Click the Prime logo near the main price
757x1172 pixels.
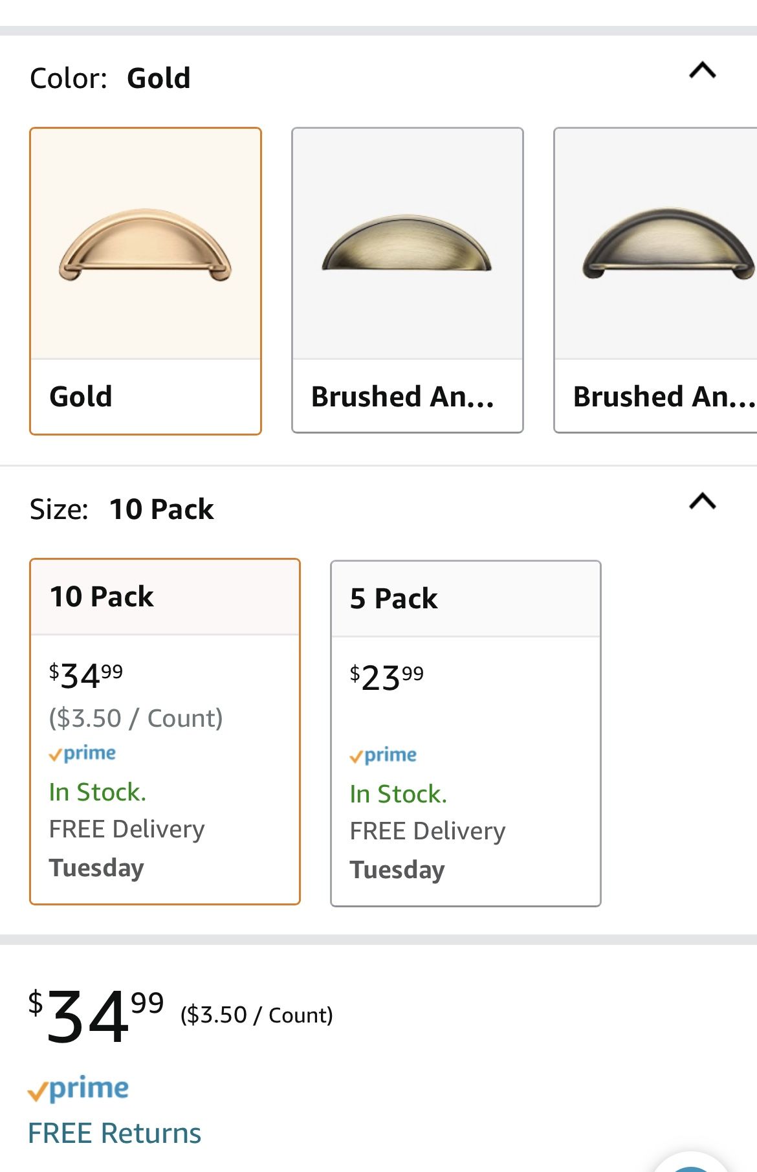pos(78,1088)
